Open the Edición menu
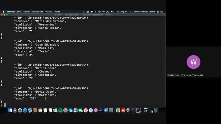The width and height of the screenshot is (221, 124). click(27, 12)
